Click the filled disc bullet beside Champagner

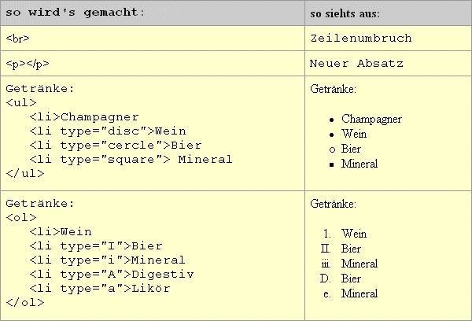click(x=332, y=120)
